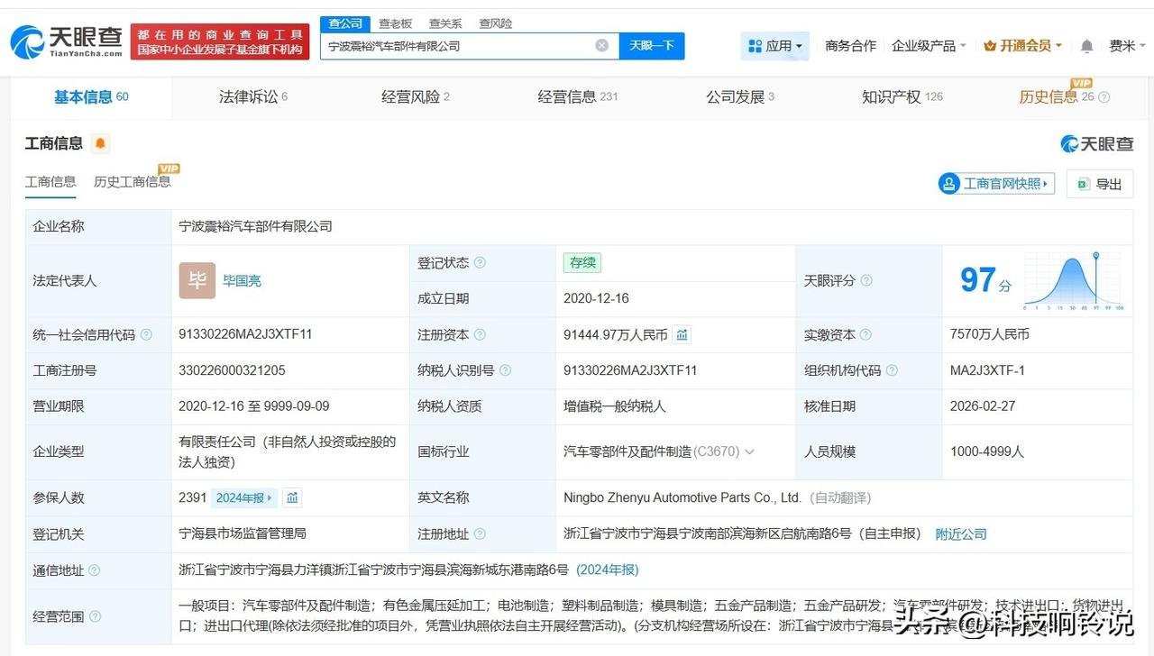
Task: Click the reminder bell beside 工商信息 heading
Action: click(100, 142)
